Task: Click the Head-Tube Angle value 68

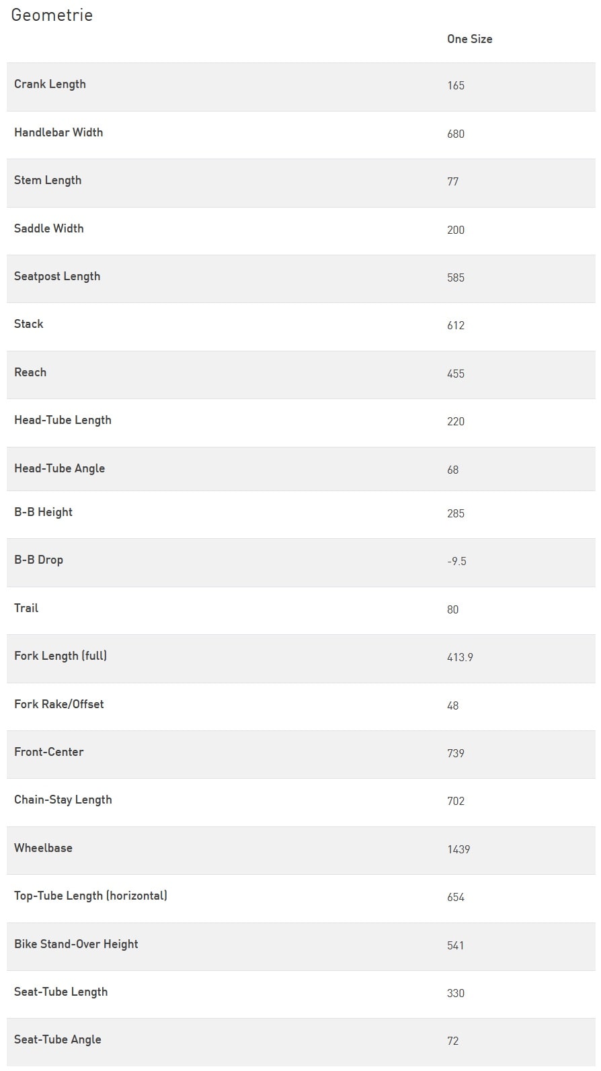Action: pos(453,470)
